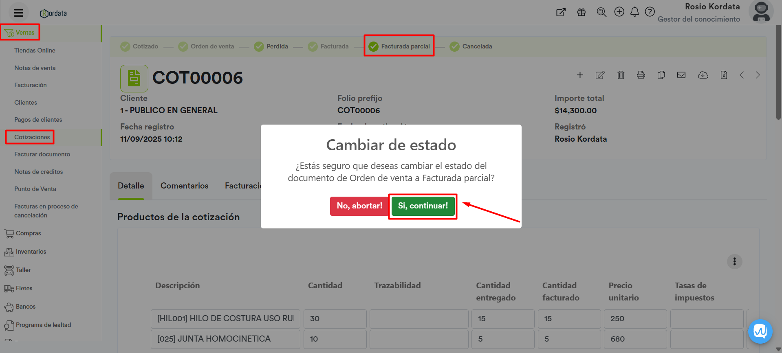The image size is (782, 353).
Task: Click the Cantidad field showing 30
Action: 335,319
